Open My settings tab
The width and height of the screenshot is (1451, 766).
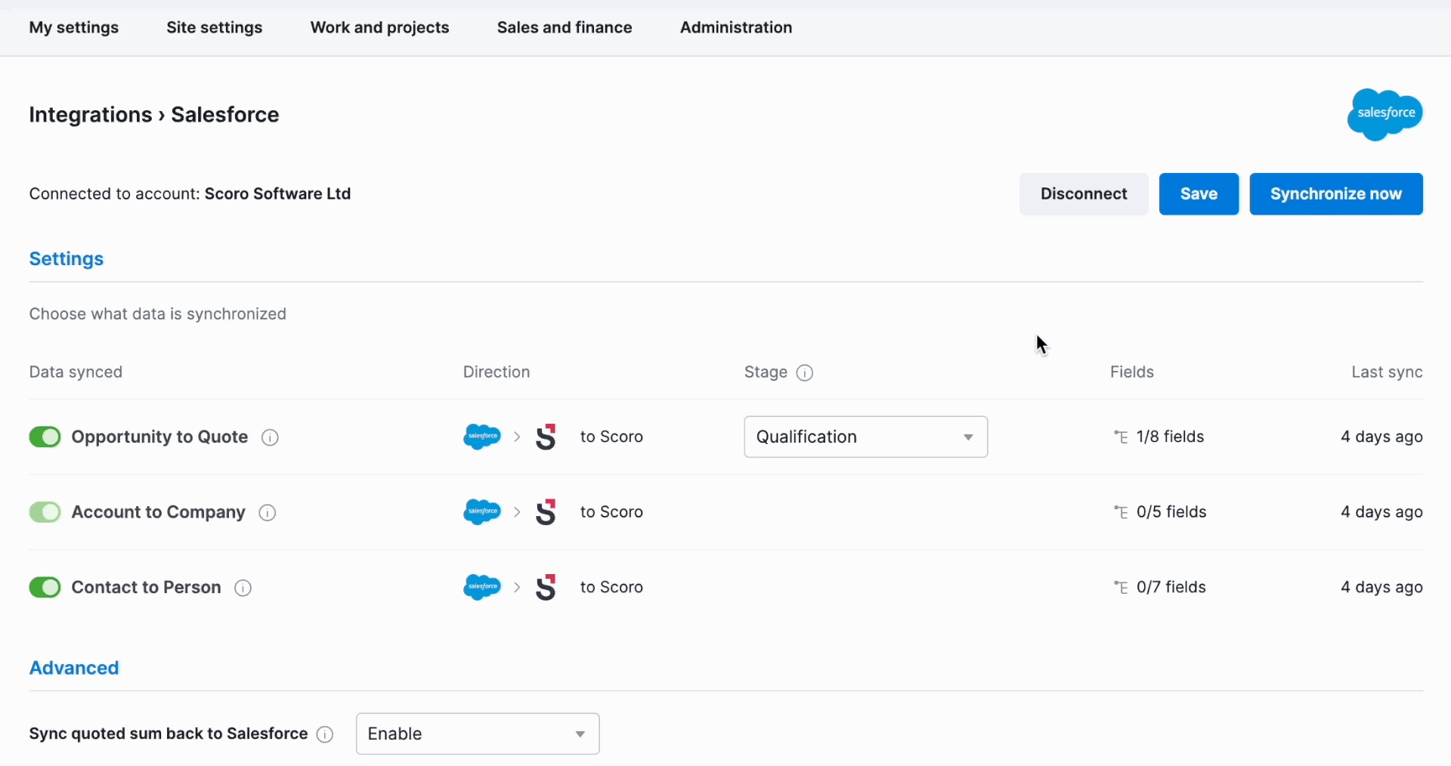[74, 28]
